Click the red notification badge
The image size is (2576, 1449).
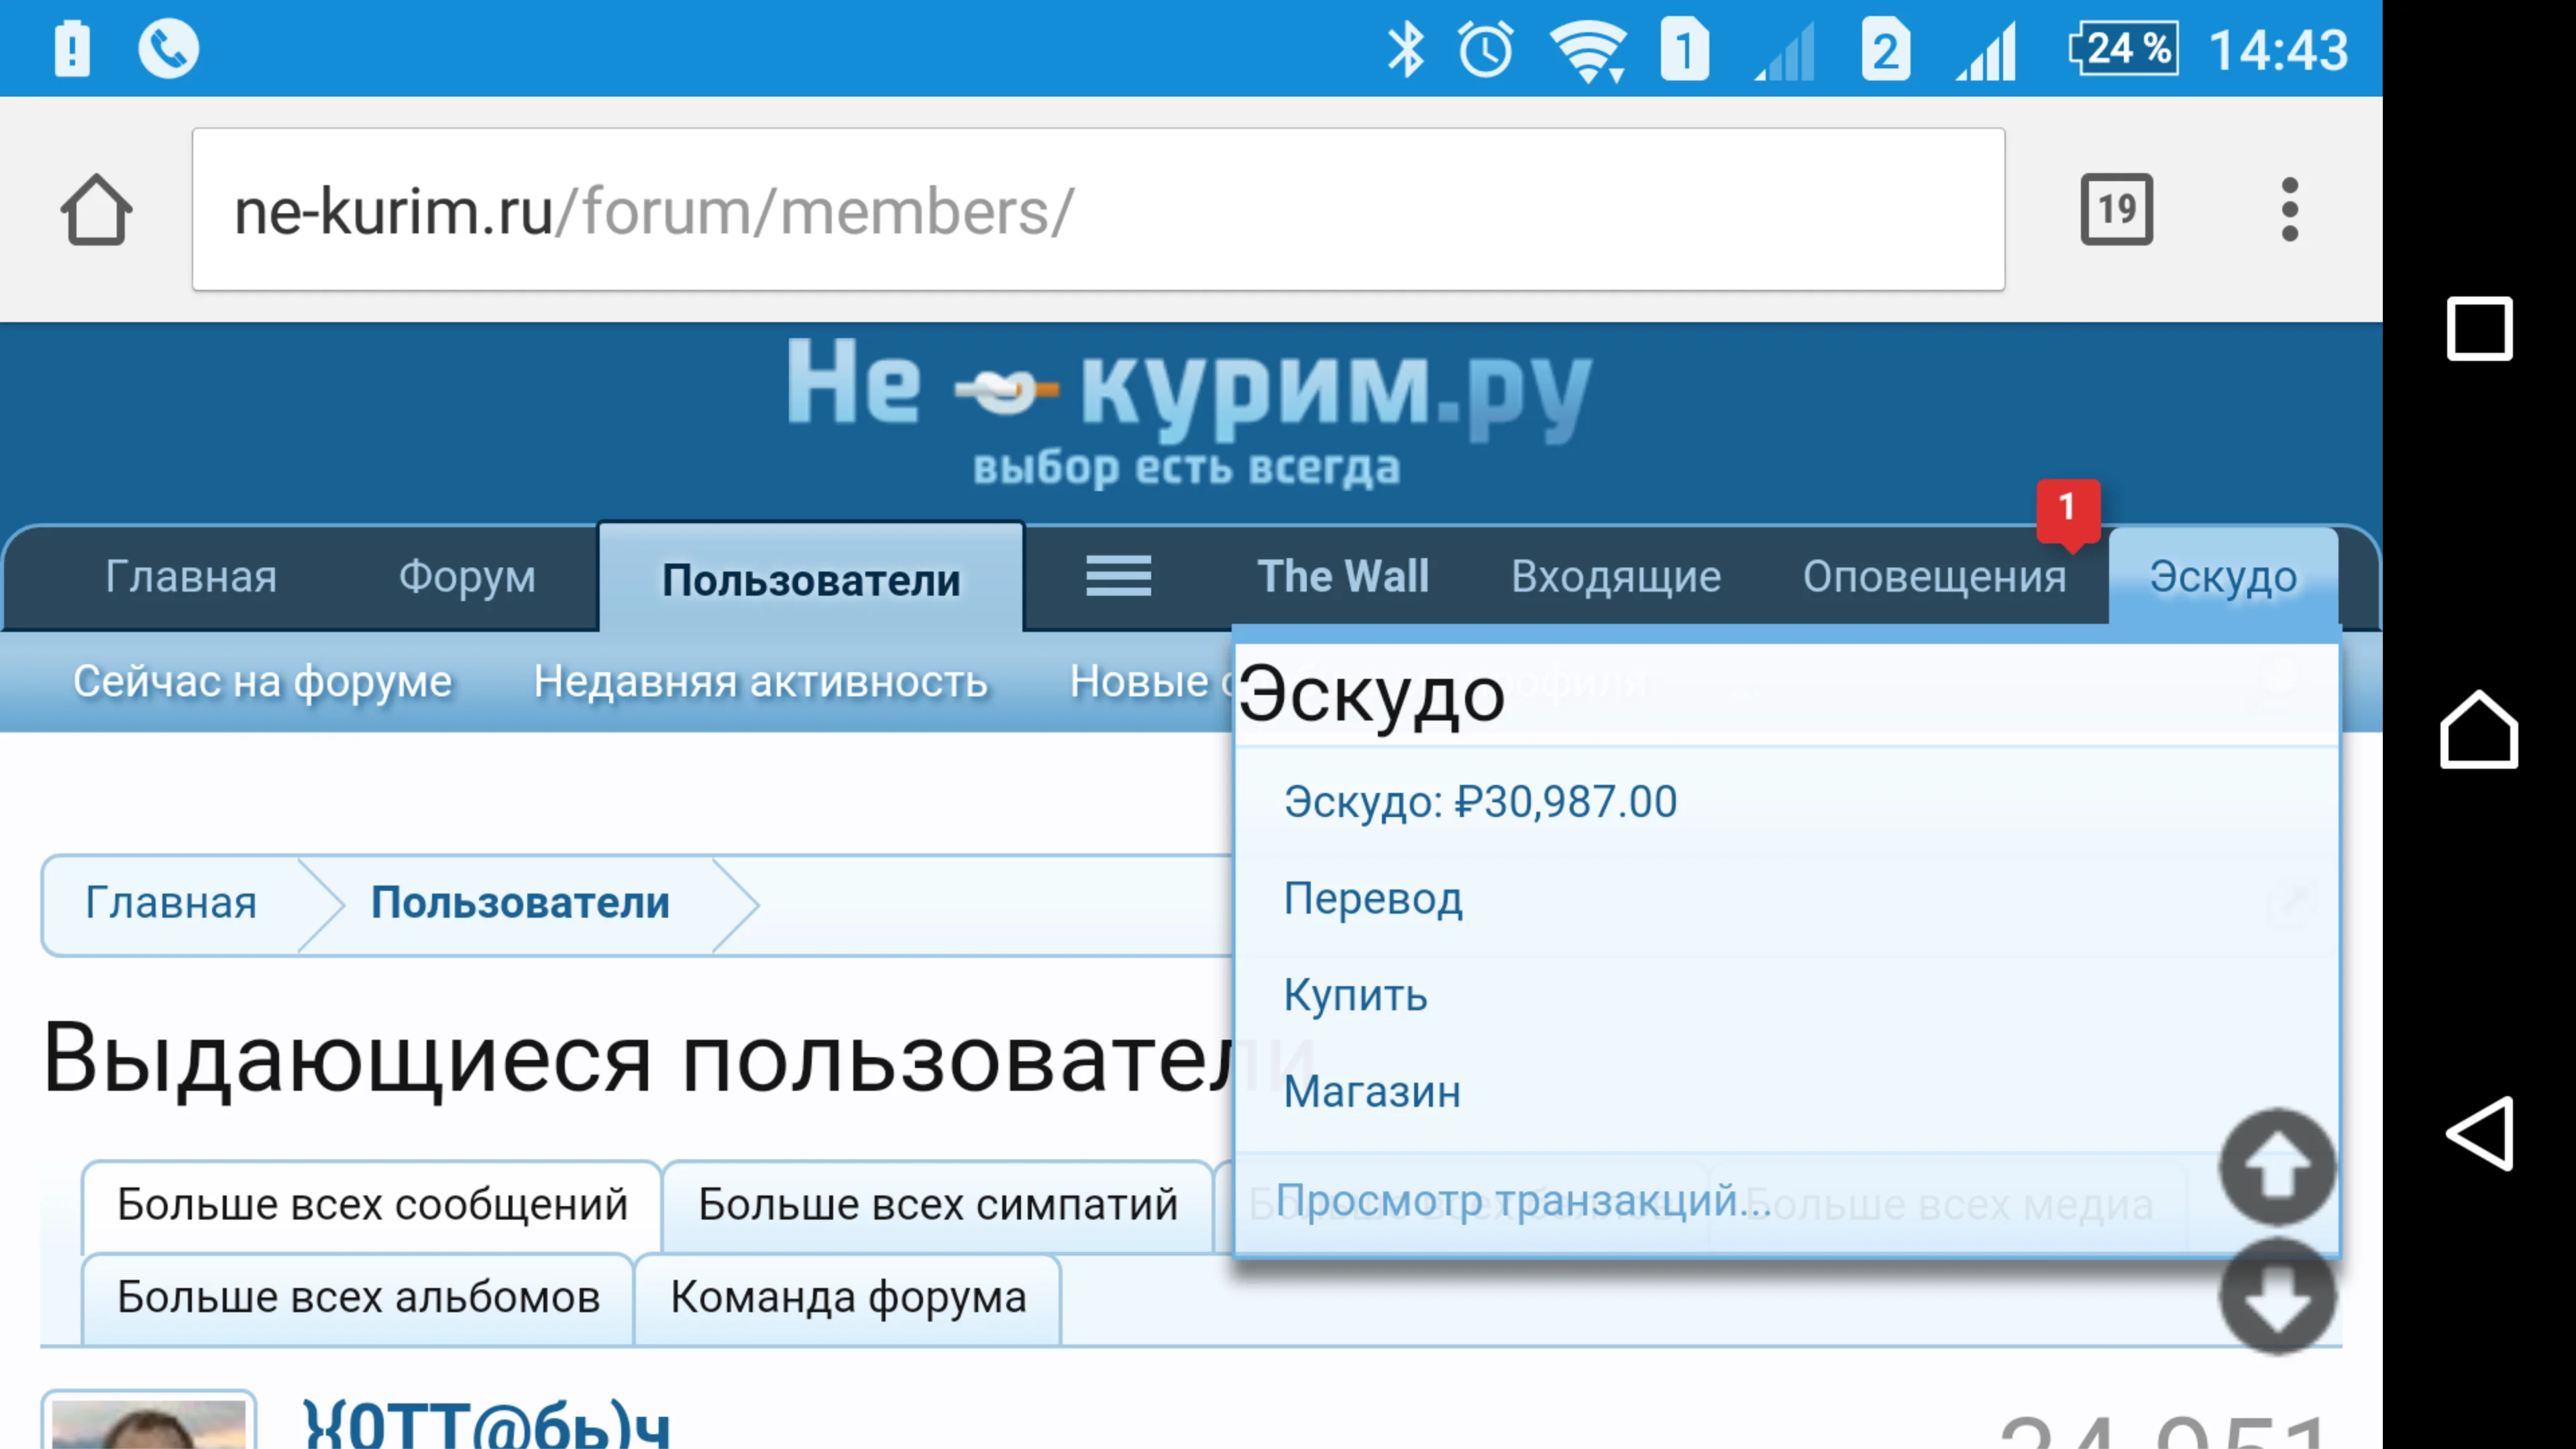2067,508
